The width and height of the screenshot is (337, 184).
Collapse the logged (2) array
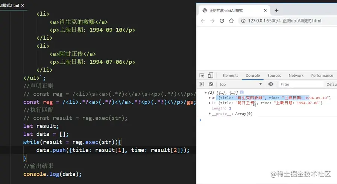(x=205, y=93)
